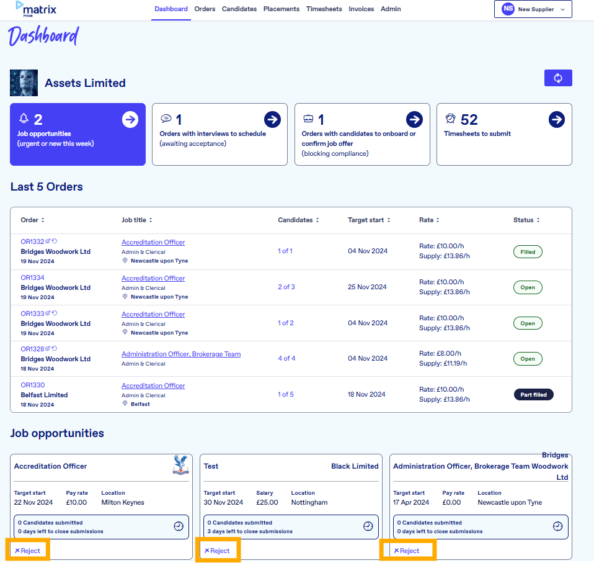
Task: Click the Test opportunity card title
Action: tap(211, 466)
